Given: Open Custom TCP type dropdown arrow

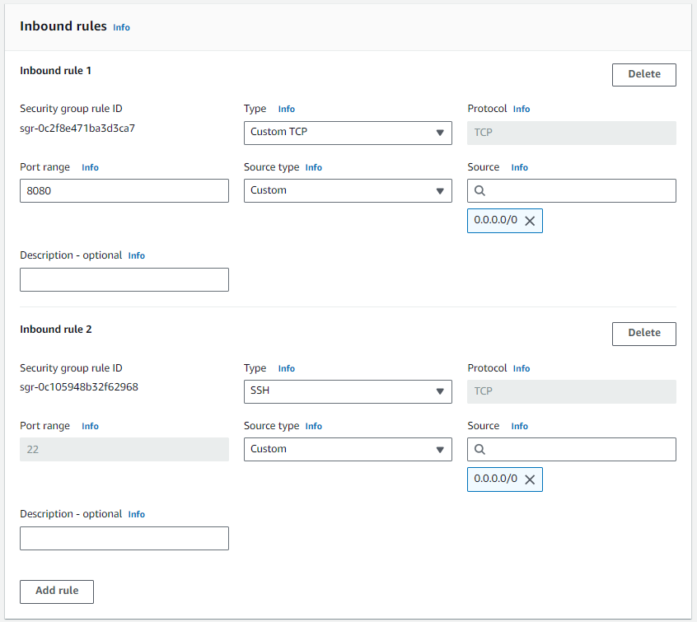Looking at the screenshot, I should tap(440, 133).
